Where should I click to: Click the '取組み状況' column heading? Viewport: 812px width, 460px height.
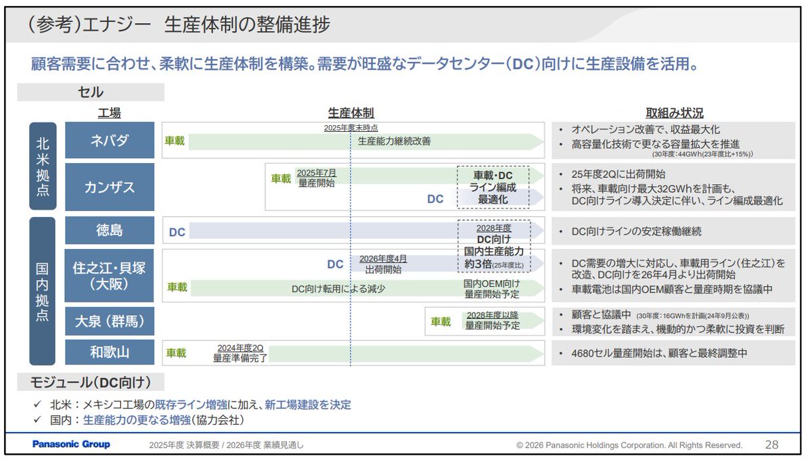click(675, 113)
